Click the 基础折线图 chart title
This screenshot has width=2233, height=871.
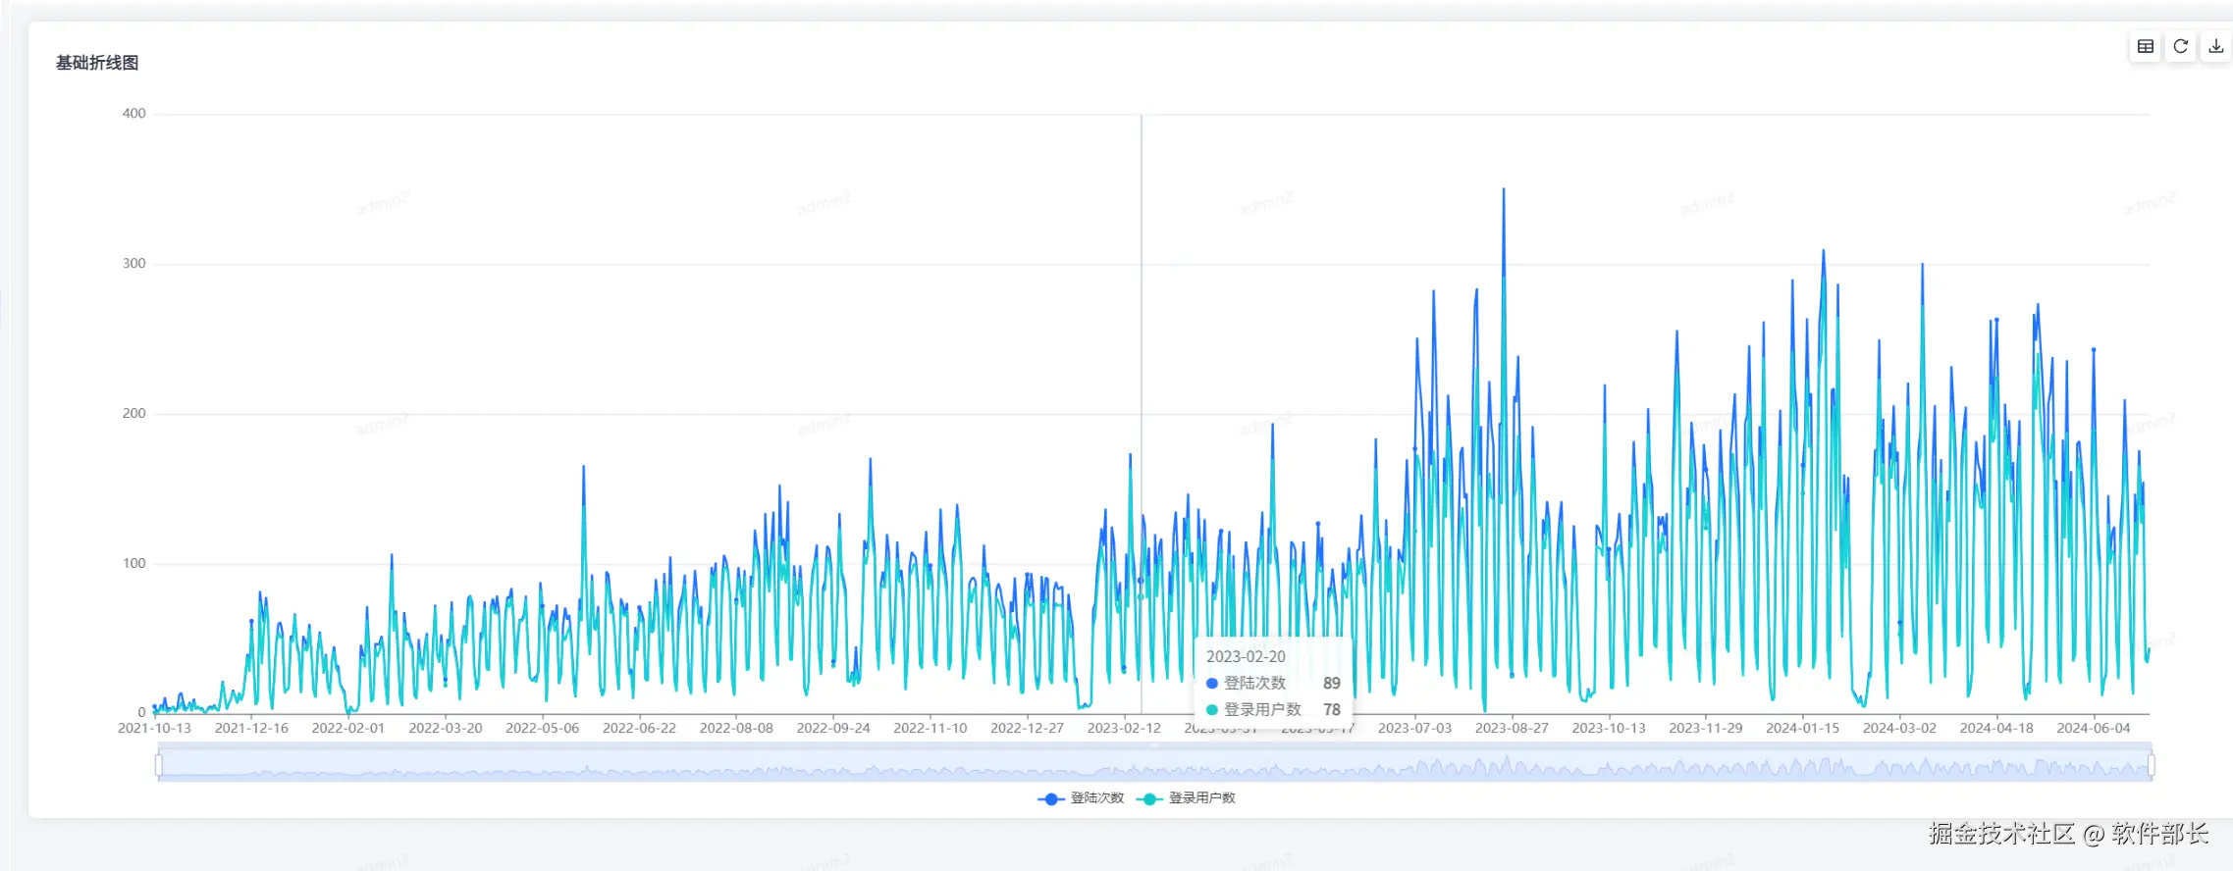point(97,63)
